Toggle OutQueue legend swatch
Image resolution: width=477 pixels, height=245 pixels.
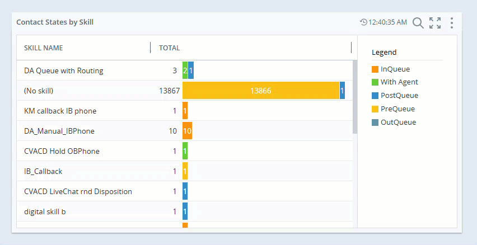point(375,123)
